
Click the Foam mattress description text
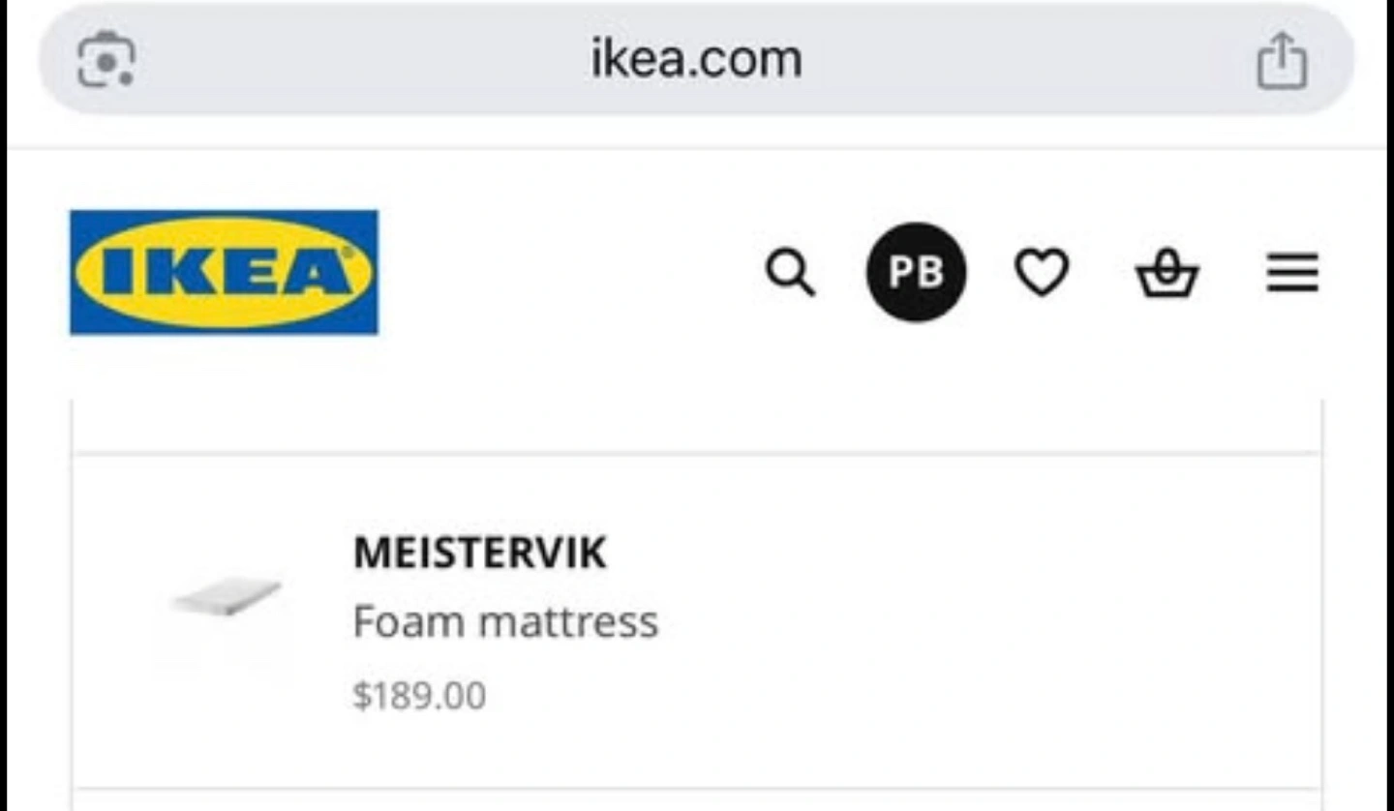[505, 621]
